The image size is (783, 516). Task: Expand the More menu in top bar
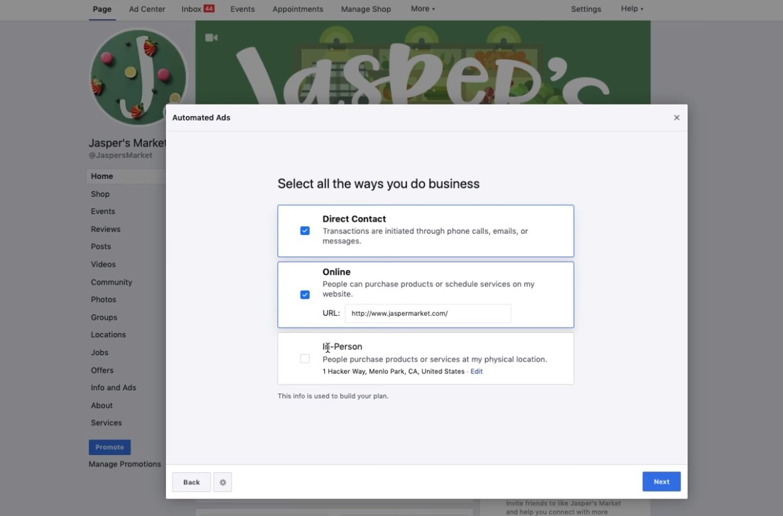[x=422, y=9]
